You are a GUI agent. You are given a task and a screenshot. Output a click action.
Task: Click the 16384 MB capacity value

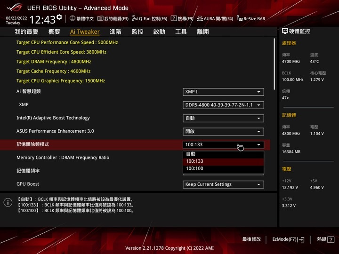click(x=291, y=151)
